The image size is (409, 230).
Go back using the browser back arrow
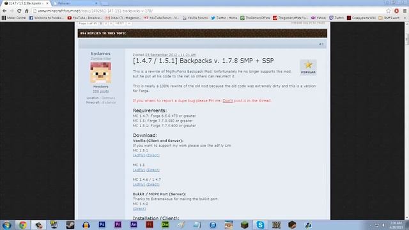click(x=4, y=11)
